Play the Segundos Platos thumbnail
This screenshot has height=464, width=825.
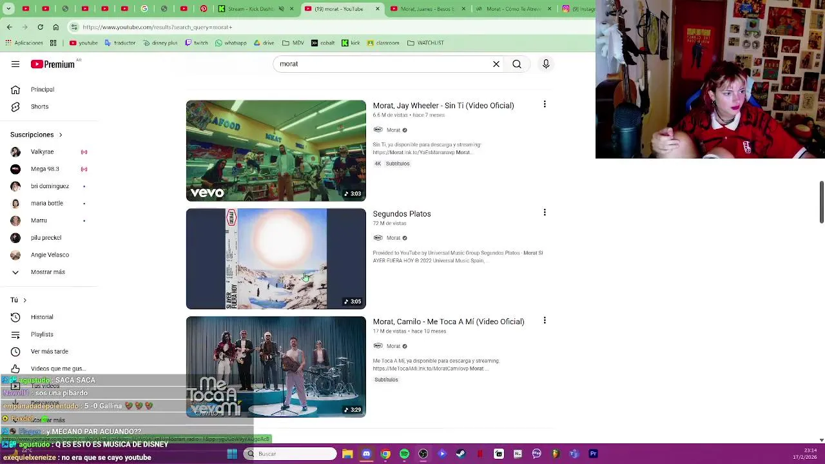click(x=276, y=258)
